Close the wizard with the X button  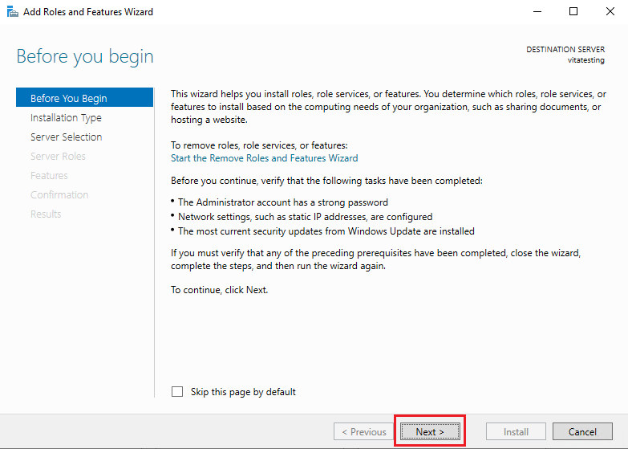[x=610, y=11]
